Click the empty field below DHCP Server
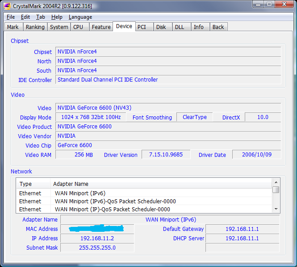Screen dimensions: 297x267 point(242,247)
